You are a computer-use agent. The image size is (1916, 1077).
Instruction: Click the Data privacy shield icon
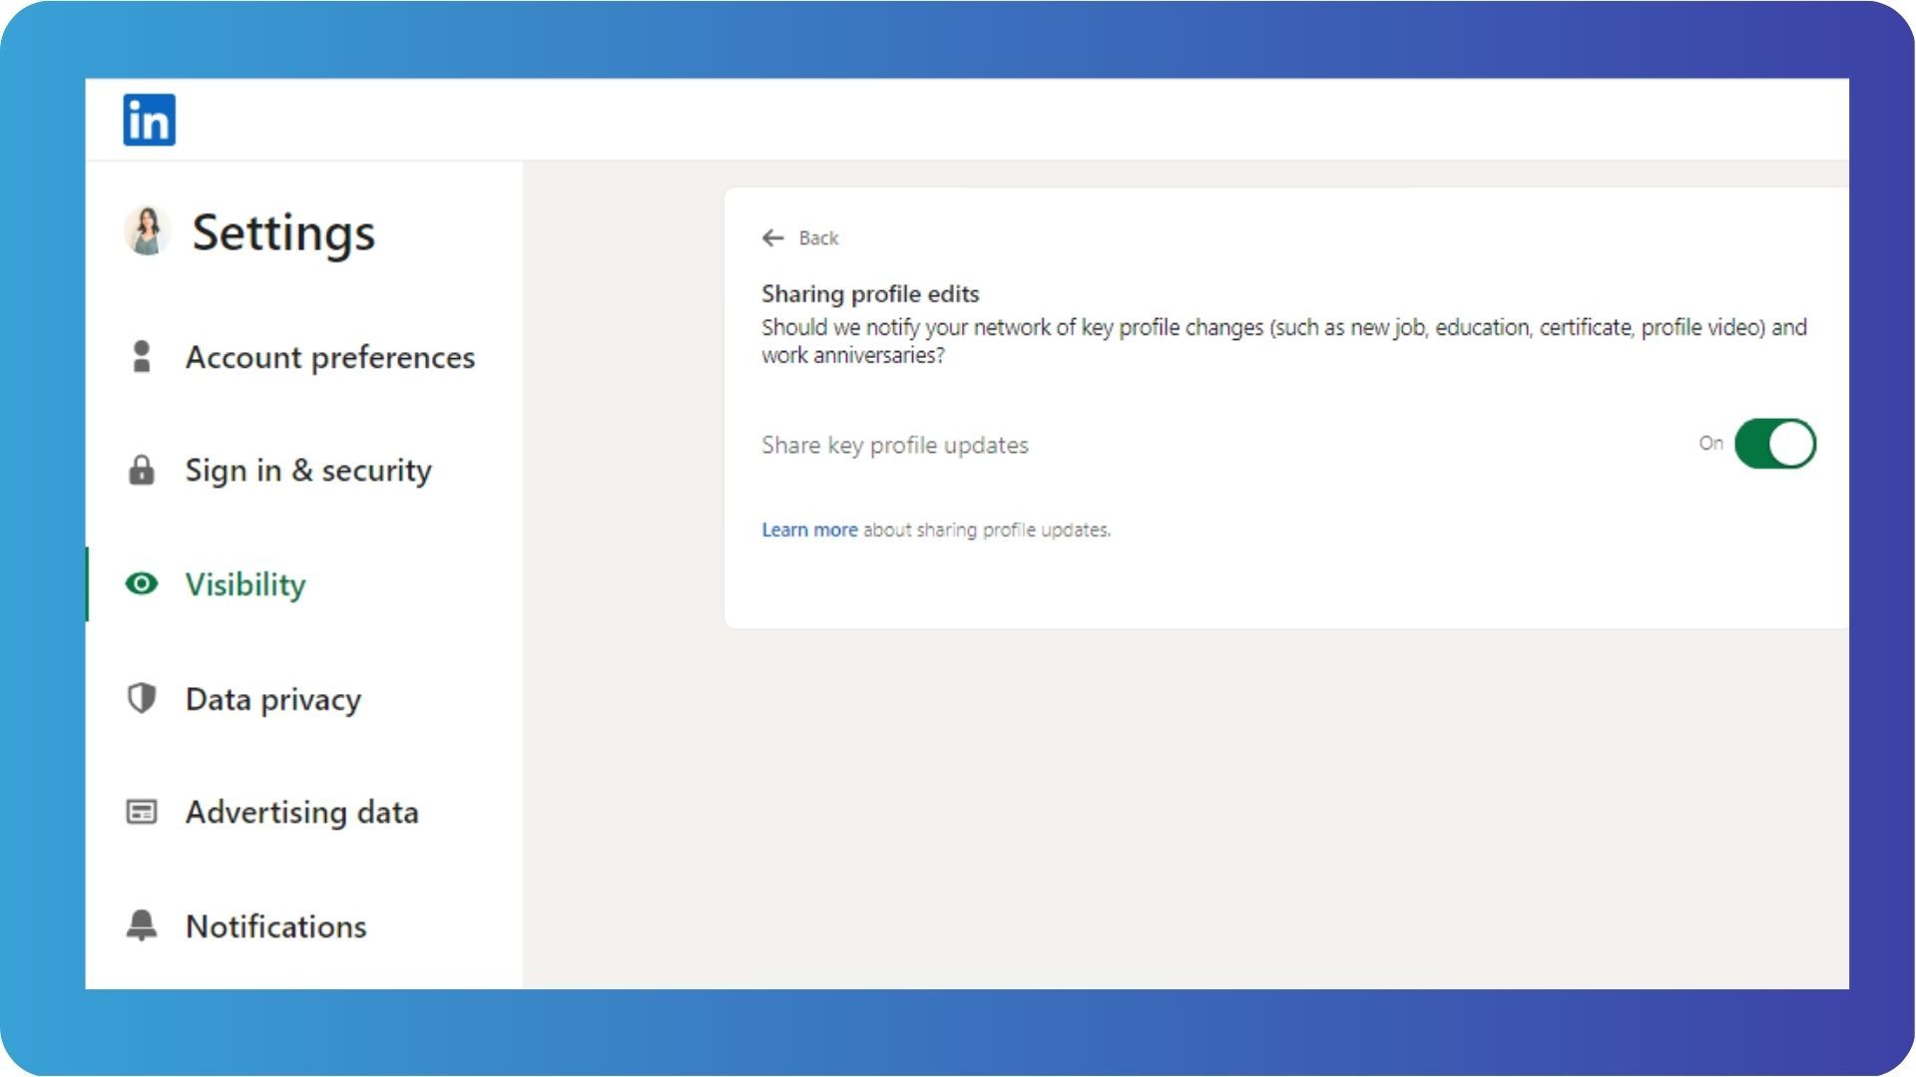pos(142,698)
